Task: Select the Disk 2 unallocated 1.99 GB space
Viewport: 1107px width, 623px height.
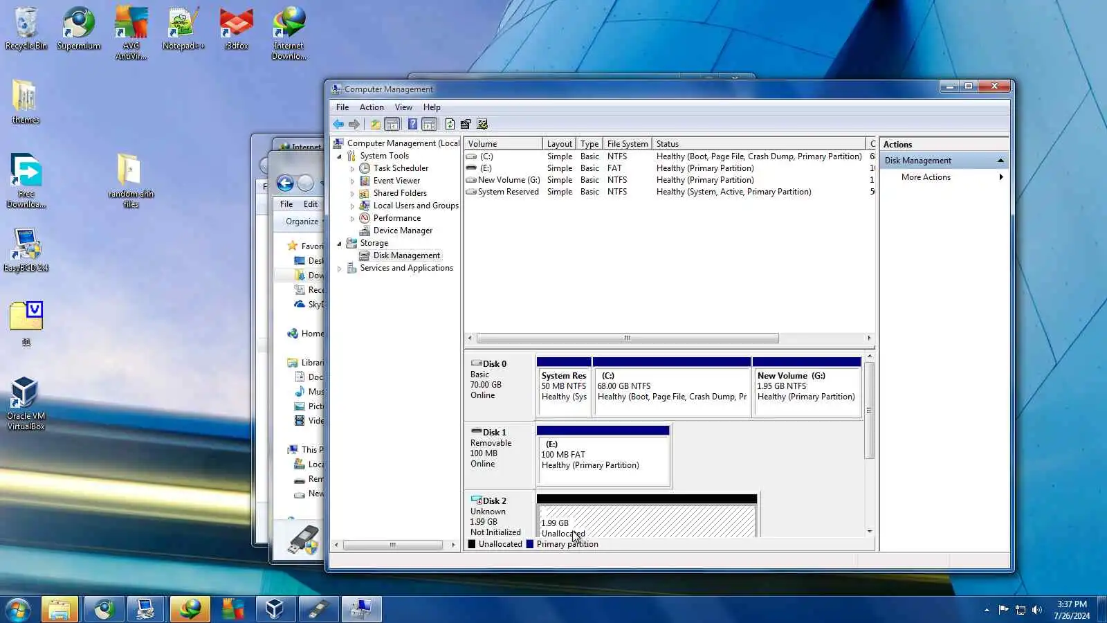Action: [646, 516]
